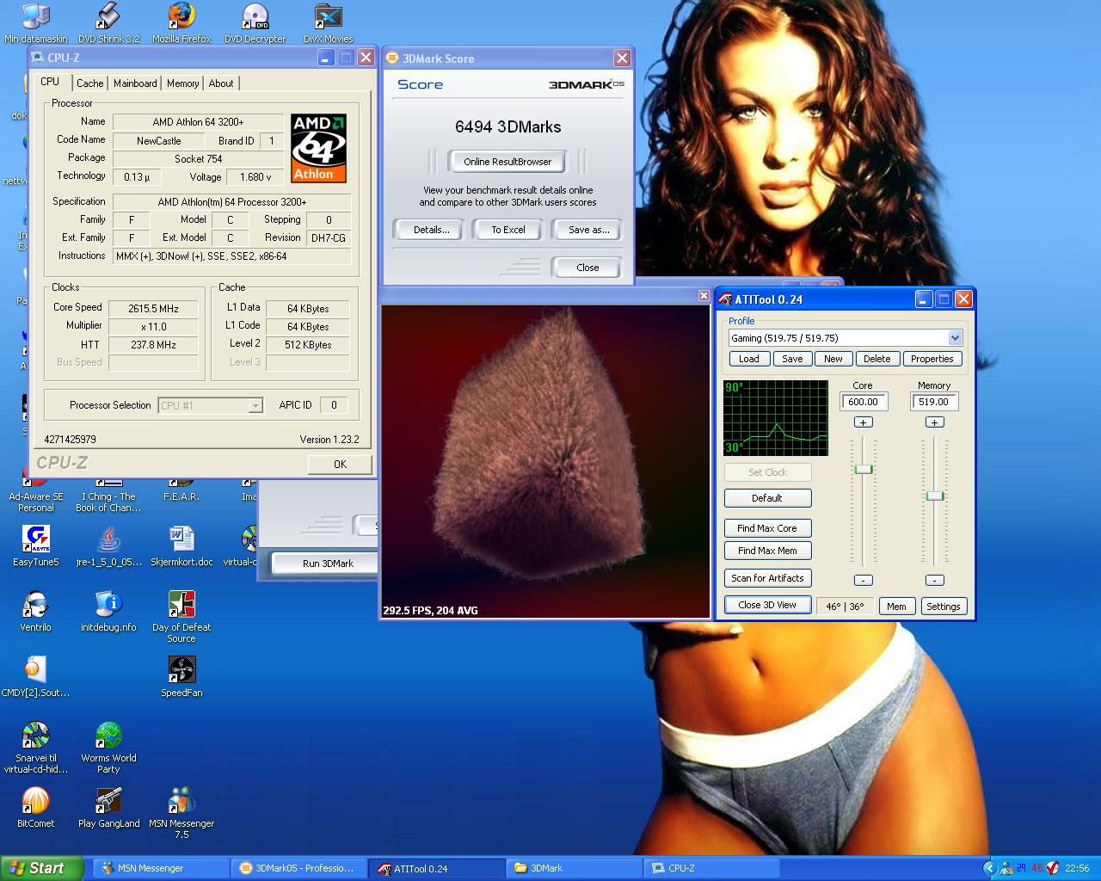Decrease Memory clock with minus button
The image size is (1101, 881).
935,581
